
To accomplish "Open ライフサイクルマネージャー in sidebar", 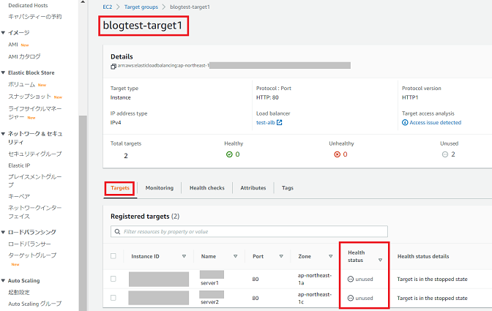I will [35, 113].
